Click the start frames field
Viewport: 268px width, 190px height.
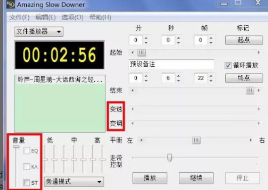[x=201, y=40]
